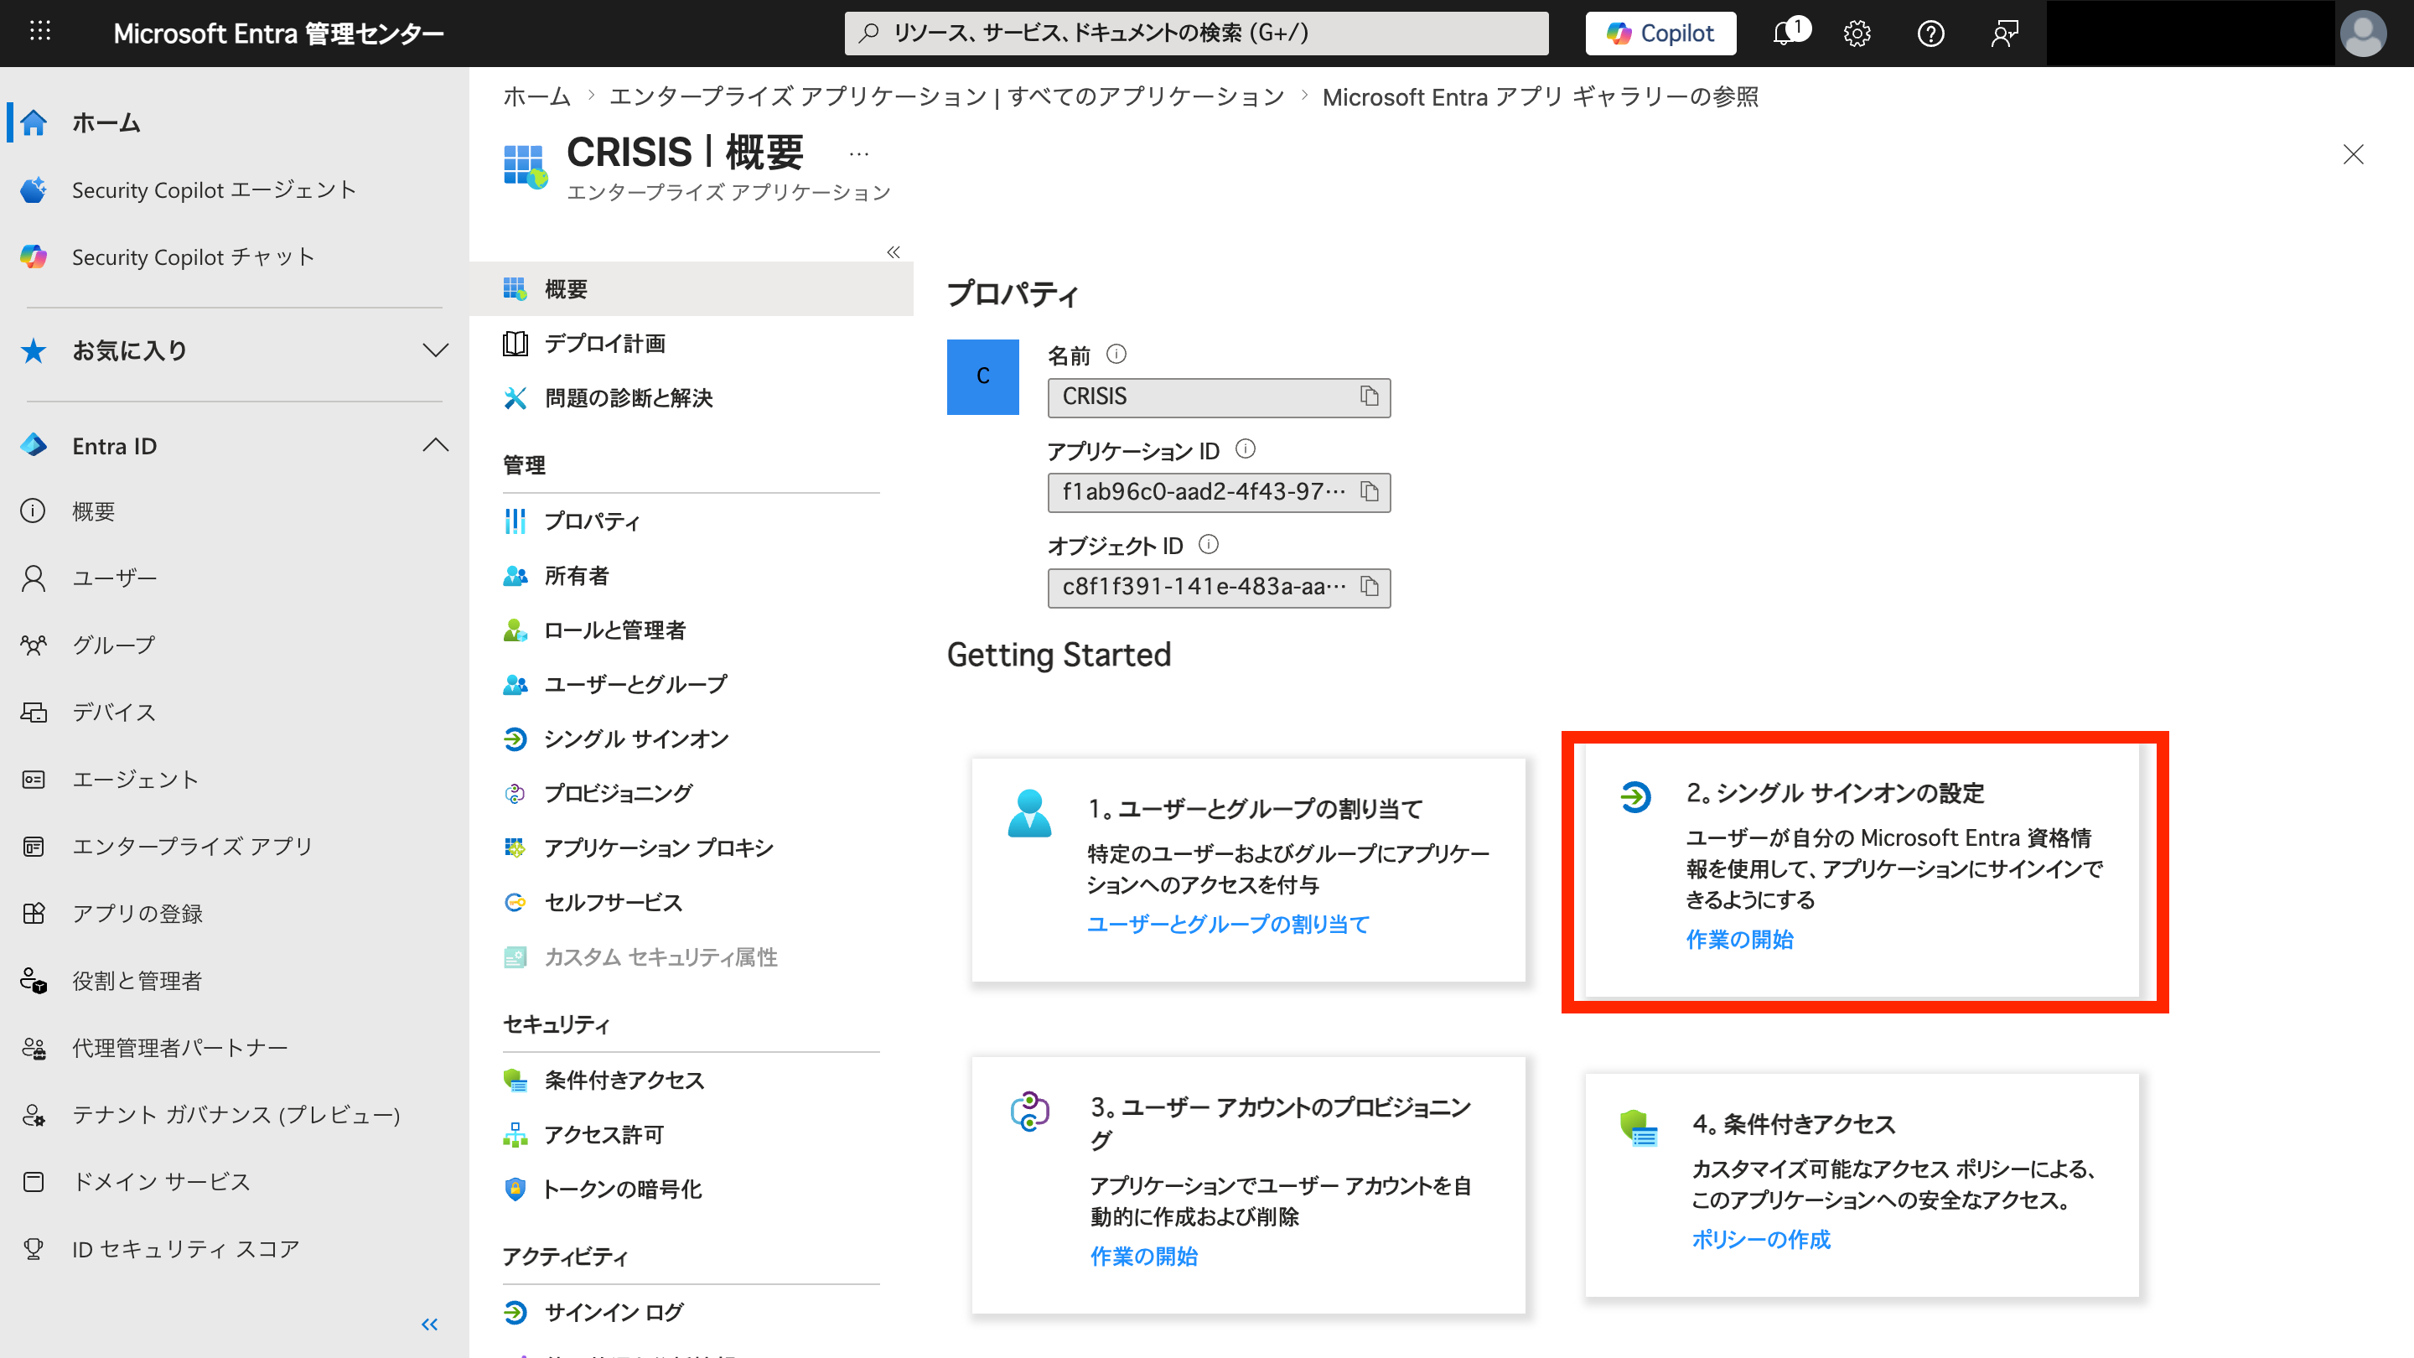Show info tooltip for オブジェクト ID
Screen dimensions: 2414x1358
[x=1209, y=545]
